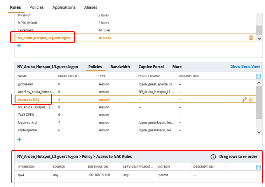This screenshot has width=265, height=187.
Task: Open the Applications tab
Action: [x=64, y=7]
